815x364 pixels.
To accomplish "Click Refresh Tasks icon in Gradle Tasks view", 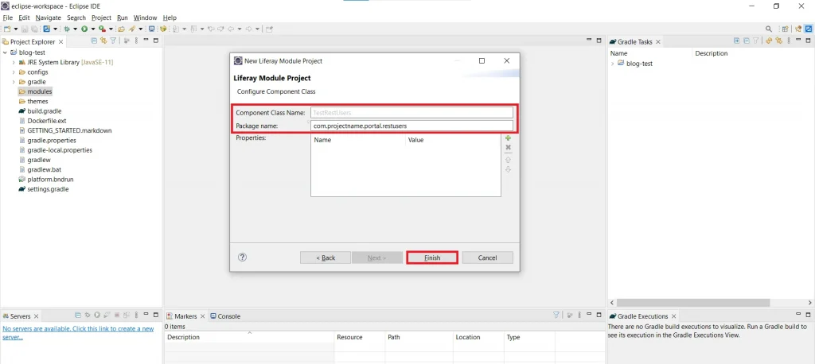I will pos(770,41).
